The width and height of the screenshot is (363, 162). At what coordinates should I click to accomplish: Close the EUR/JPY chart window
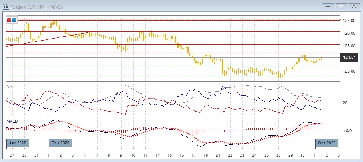(x=353, y=6)
